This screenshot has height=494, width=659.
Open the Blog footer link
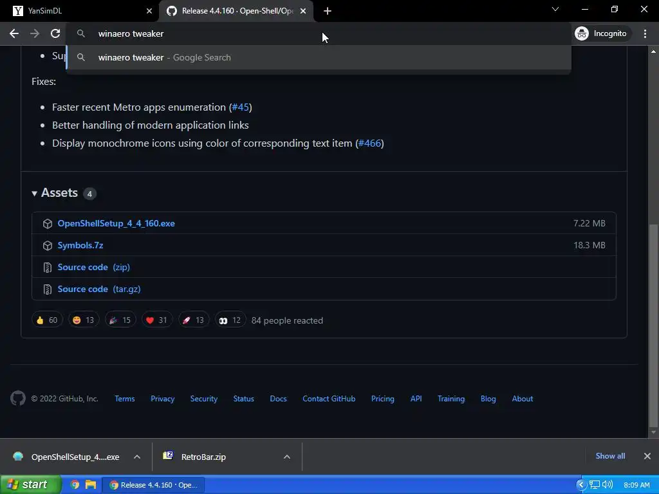[488, 399]
